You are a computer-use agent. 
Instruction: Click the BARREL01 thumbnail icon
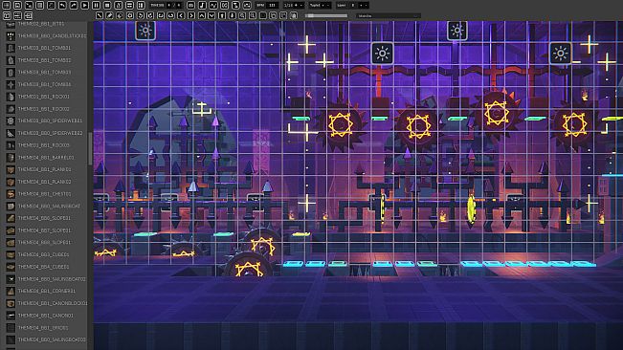point(11,158)
